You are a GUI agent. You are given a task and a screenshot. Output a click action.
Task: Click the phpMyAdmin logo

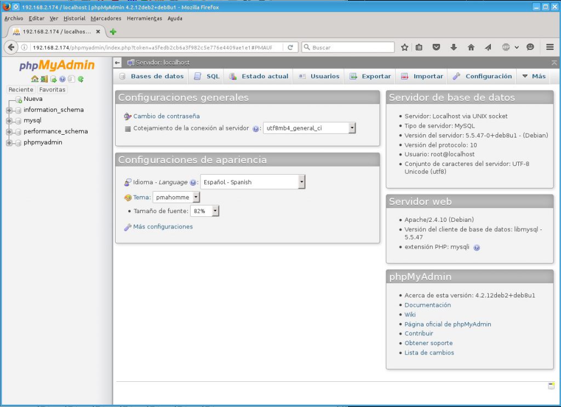coord(57,65)
